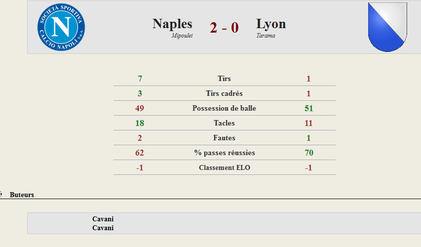Click the 2 - 0 match score
421x247 pixels.
click(224, 27)
